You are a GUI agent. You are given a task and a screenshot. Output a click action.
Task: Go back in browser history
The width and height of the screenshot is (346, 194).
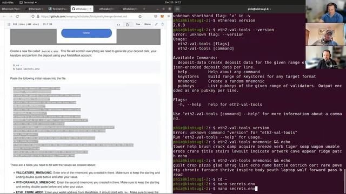coord(4,17)
